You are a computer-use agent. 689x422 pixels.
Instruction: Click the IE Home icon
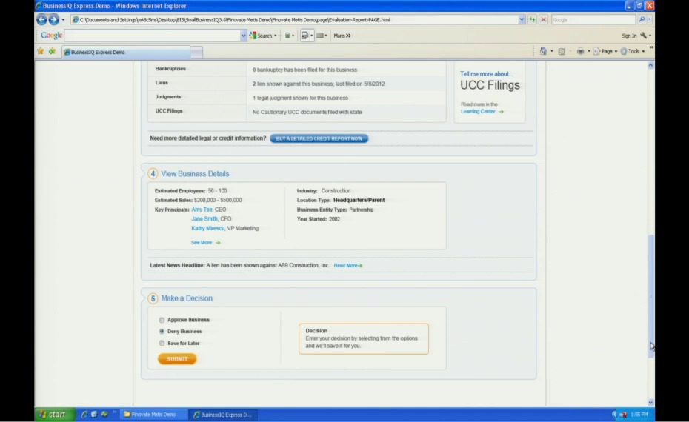coord(543,51)
